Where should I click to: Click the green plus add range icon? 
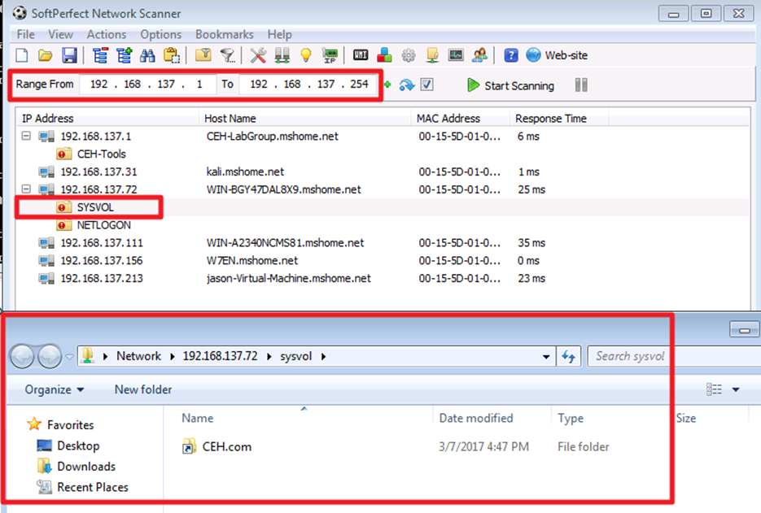tap(387, 85)
